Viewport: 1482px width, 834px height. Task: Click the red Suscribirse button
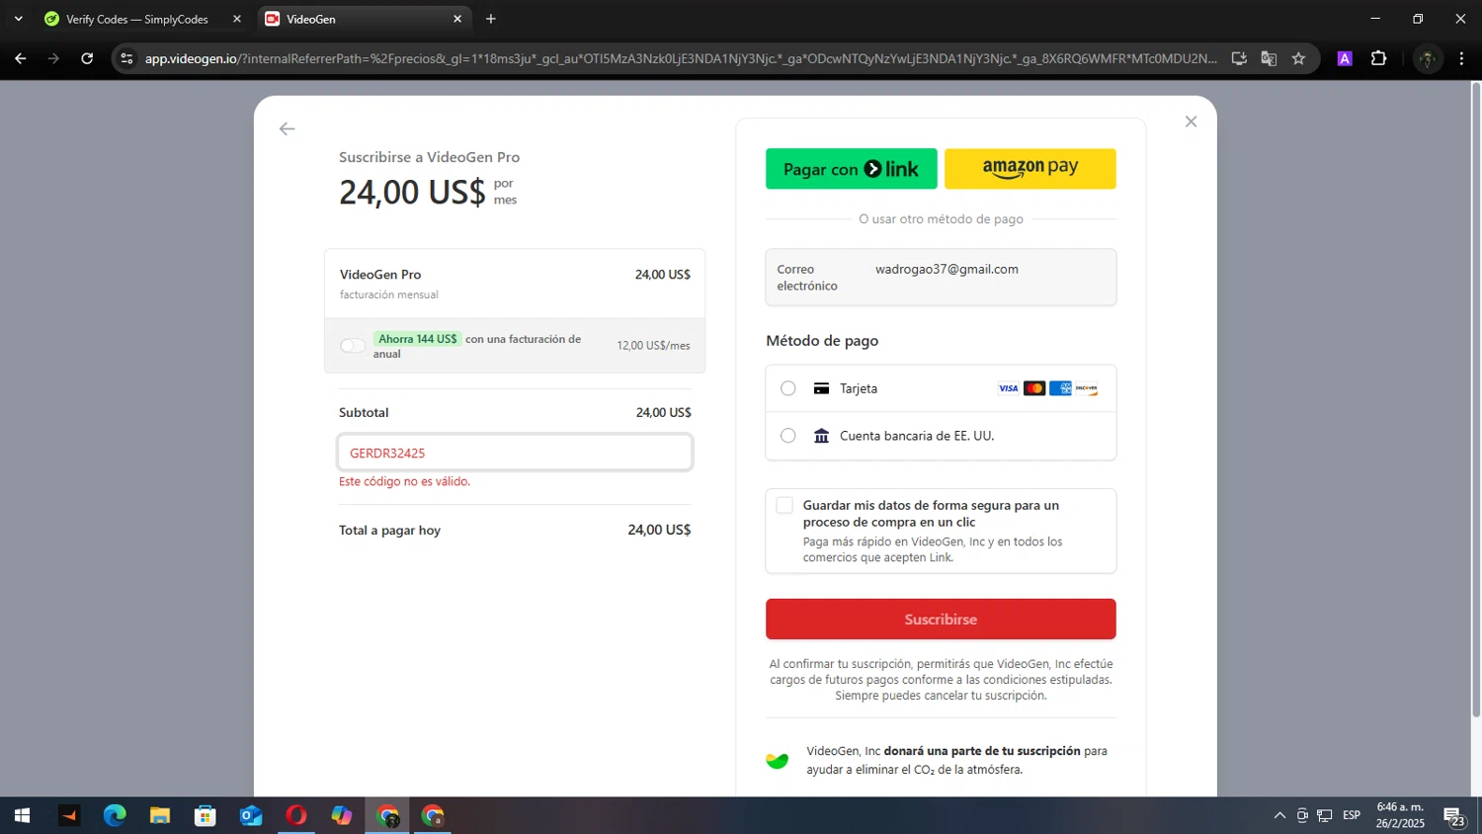pyautogui.click(x=941, y=620)
